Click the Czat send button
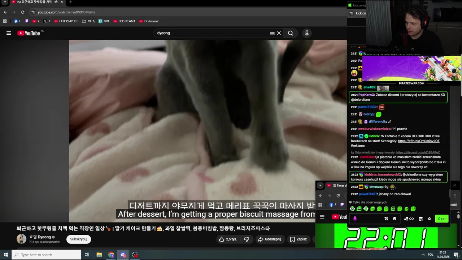462x260 pixels. point(442,218)
